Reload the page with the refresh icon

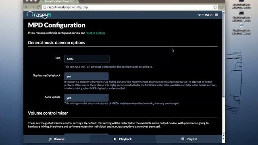[38, 7]
